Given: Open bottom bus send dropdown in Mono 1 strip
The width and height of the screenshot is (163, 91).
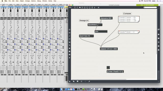Looking at the screenshot, I should click(x=3, y=69).
